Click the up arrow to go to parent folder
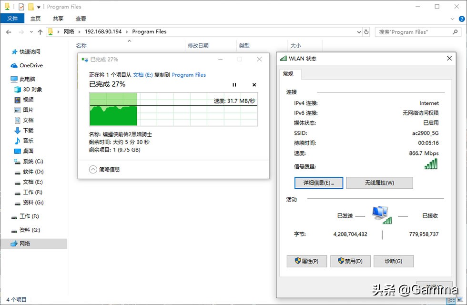 [x=41, y=31]
